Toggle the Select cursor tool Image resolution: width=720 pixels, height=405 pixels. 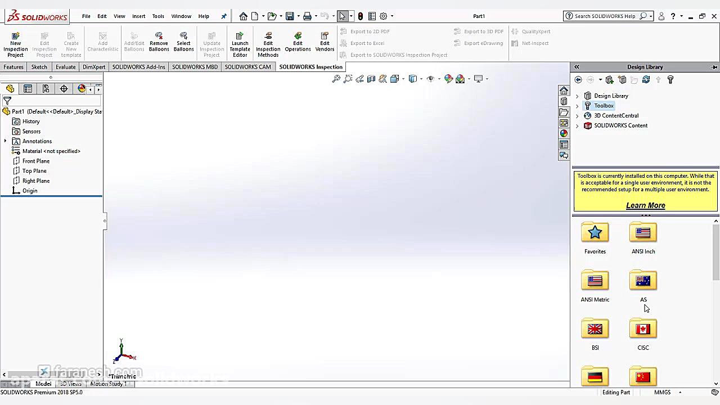coord(342,16)
